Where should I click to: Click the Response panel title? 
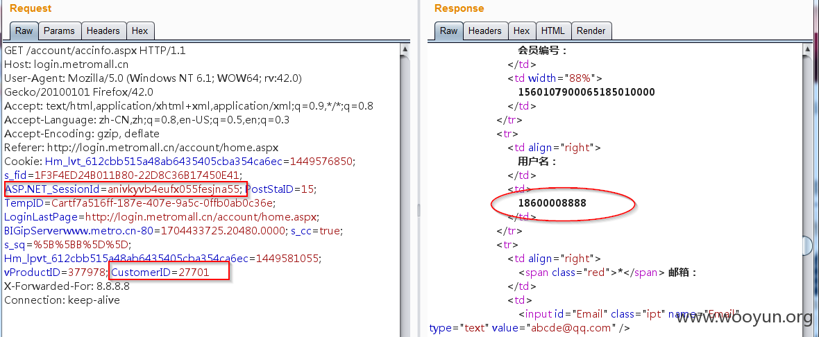(459, 8)
